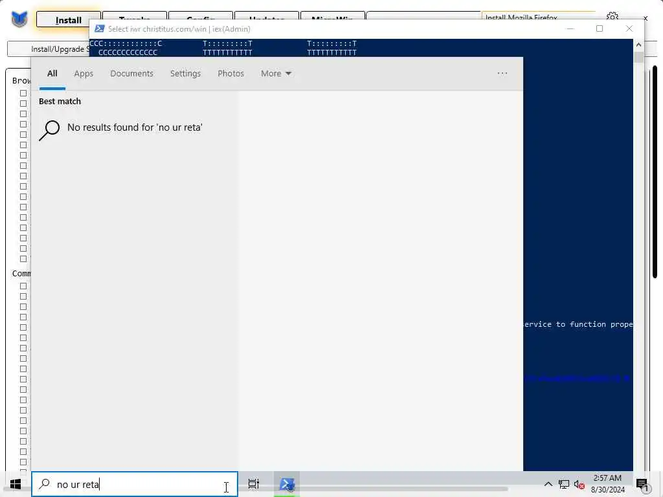Open the muted volume tray icon
Viewport: 663px width, 497px height.
coord(579,484)
